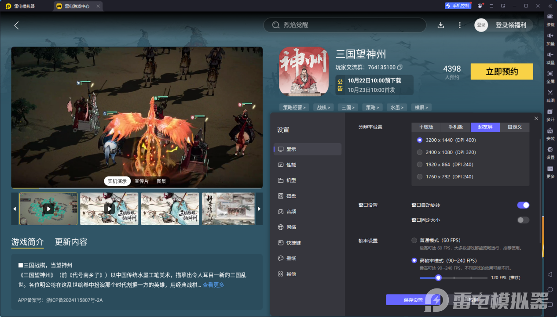Select the 2400 x 1080 resolution radio button
Screen dimensions: 557x317
click(419, 152)
